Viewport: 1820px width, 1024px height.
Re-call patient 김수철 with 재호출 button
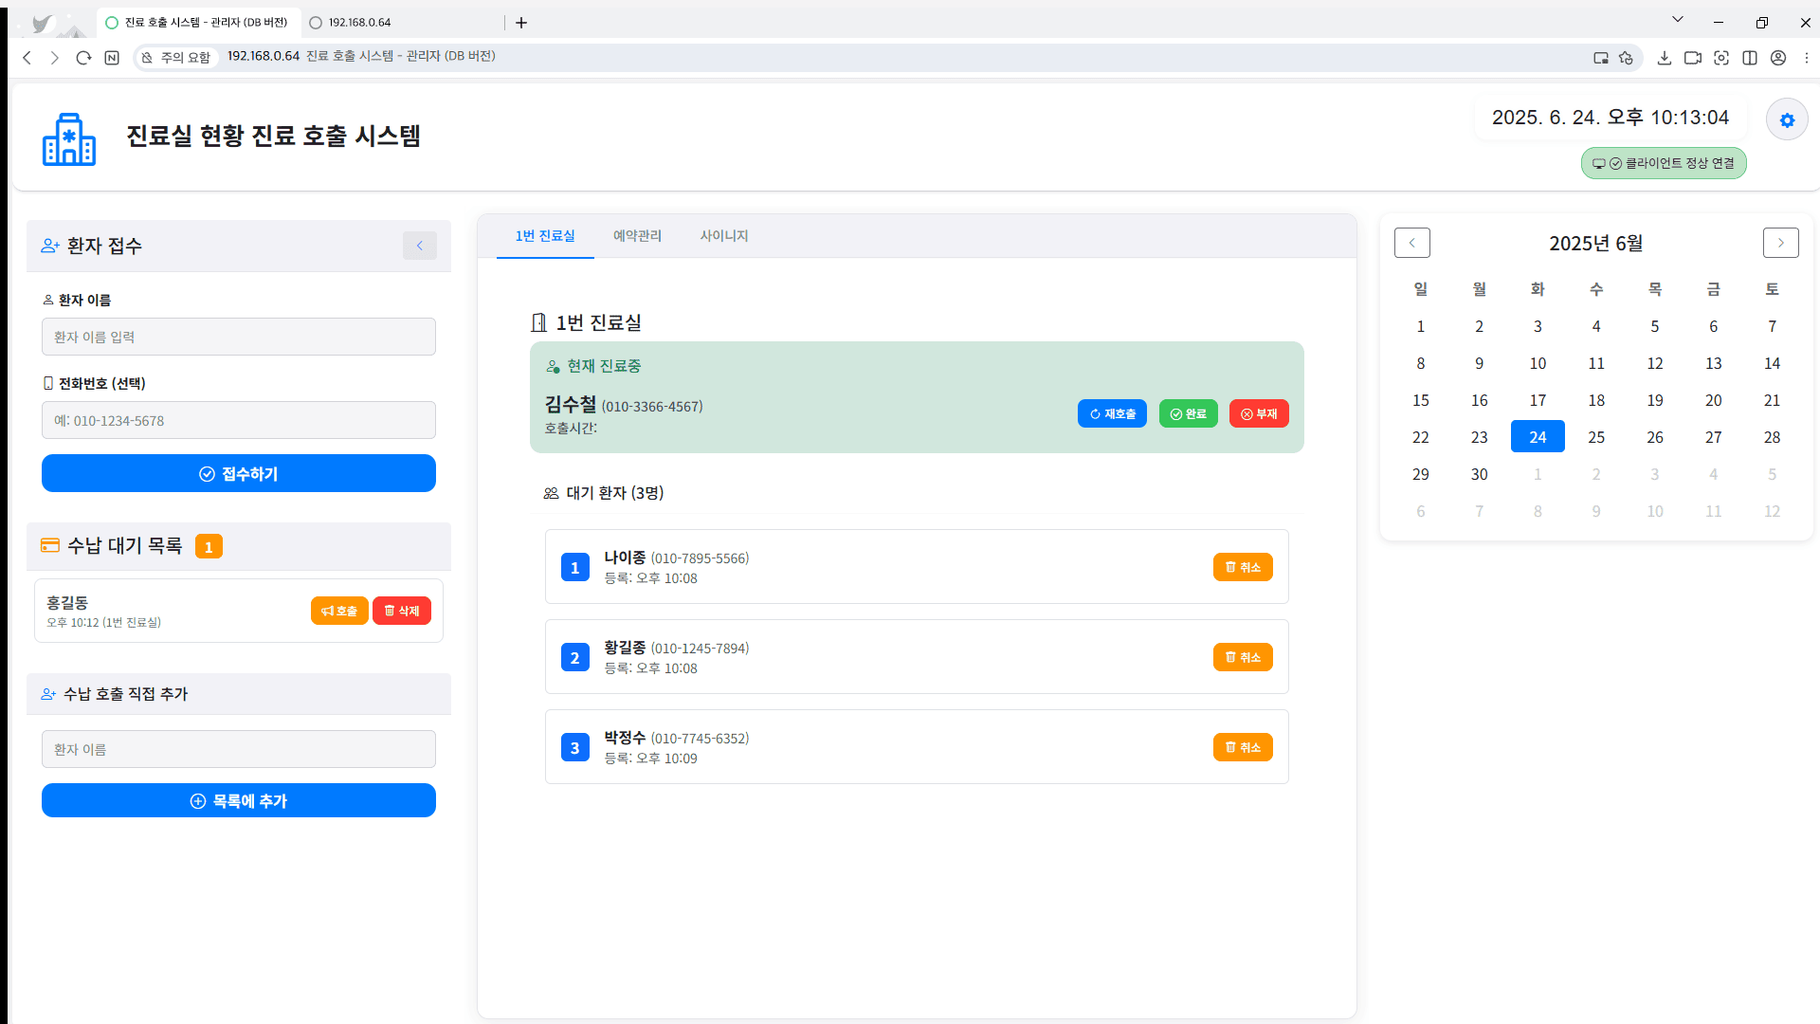coord(1112,413)
